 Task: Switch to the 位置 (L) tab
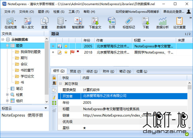142,71
